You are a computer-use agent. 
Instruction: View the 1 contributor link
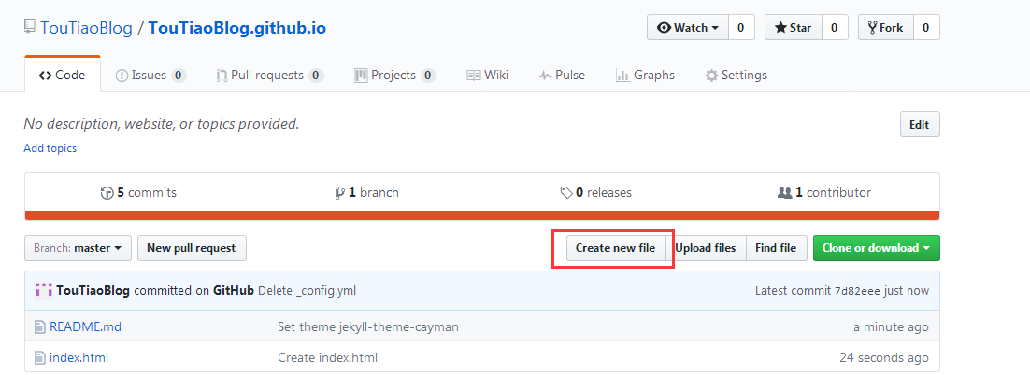824,193
